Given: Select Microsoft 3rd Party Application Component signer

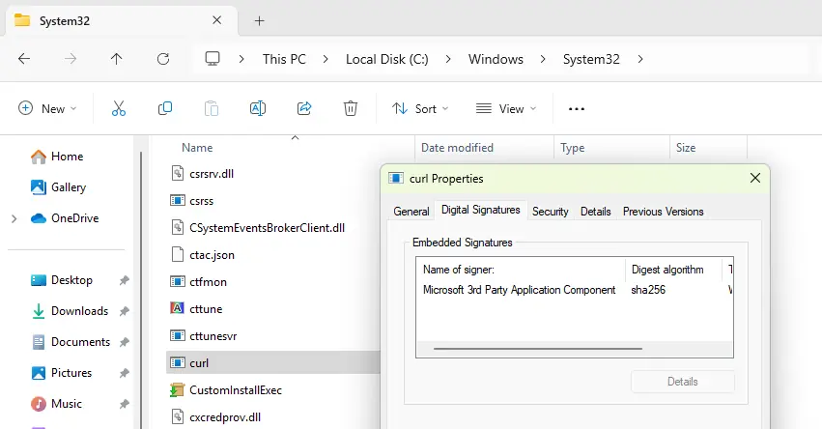Looking at the screenshot, I should (x=519, y=290).
